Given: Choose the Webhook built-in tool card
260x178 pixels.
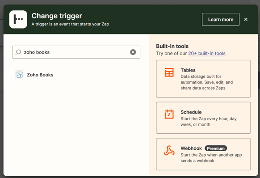Looking at the screenshot, I should coord(203,154).
